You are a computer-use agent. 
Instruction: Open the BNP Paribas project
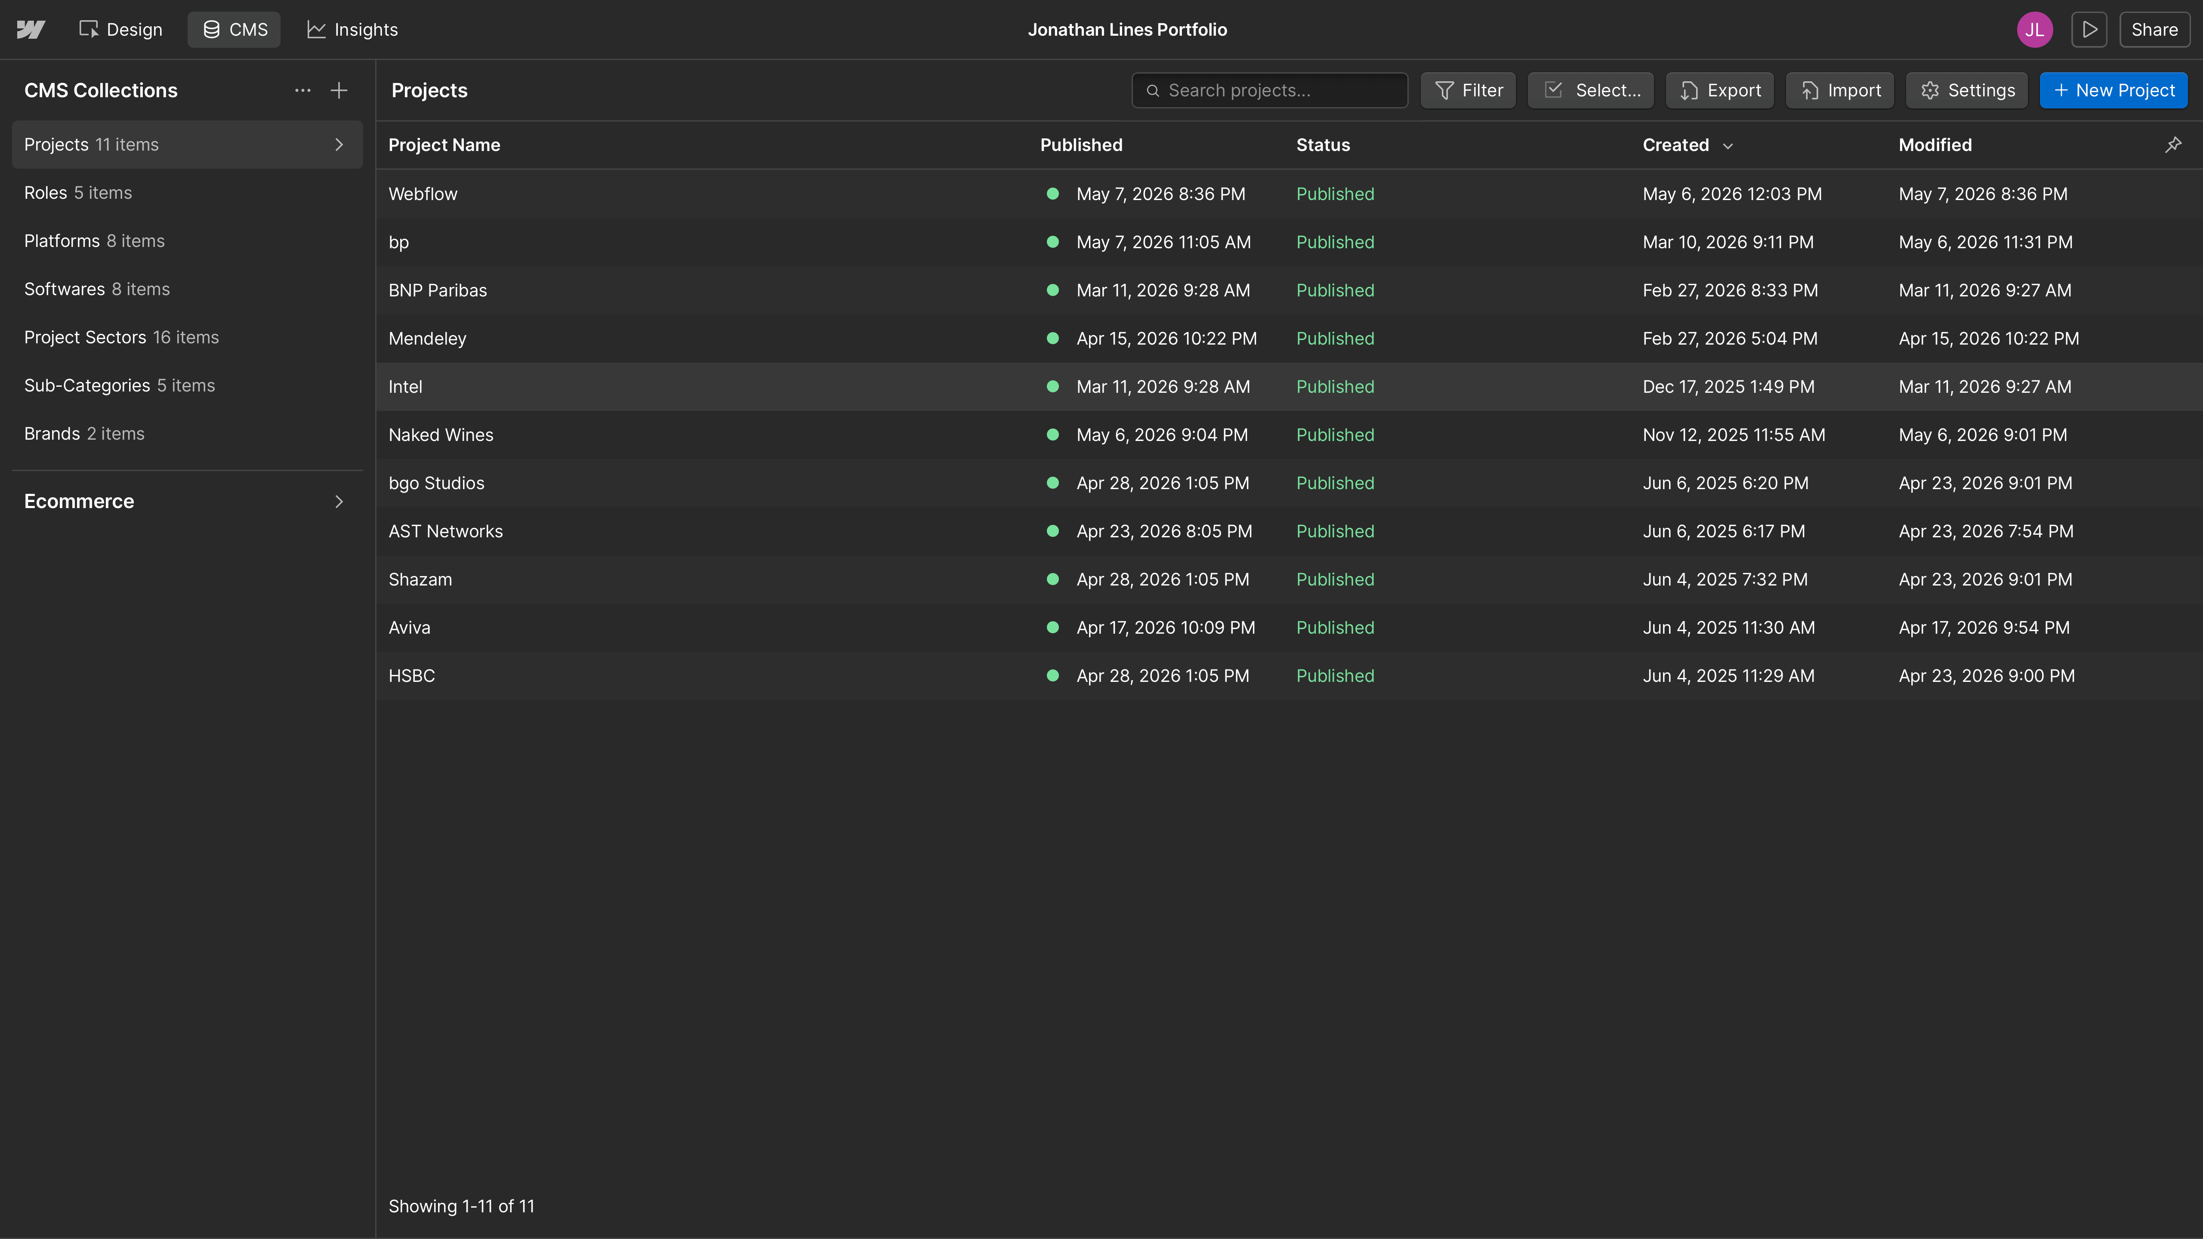pos(1290,291)
